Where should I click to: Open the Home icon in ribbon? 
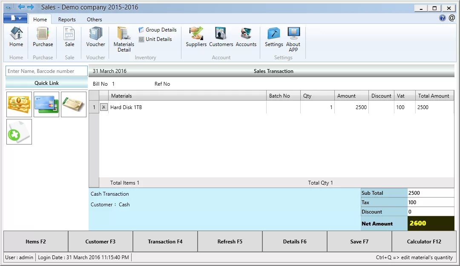point(16,37)
